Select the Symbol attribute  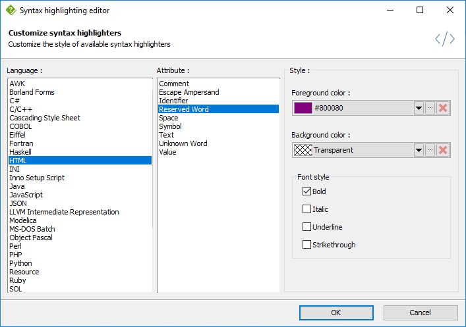pyautogui.click(x=218, y=126)
